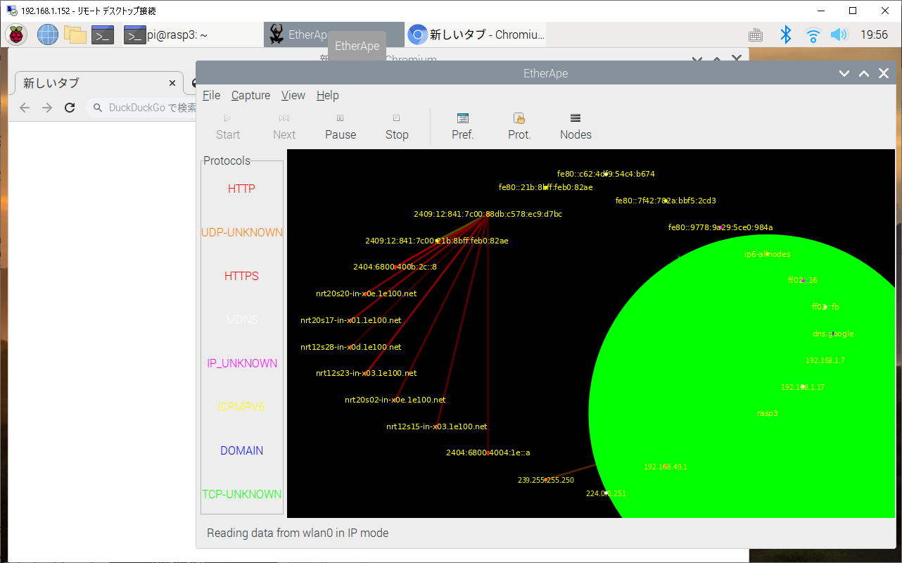Open the Nodes list using the Nodes icon
Image resolution: width=902 pixels, height=563 pixels.
coord(575,127)
